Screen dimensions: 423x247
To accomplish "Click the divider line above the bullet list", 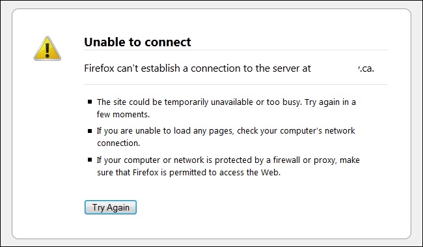I will tap(236, 84).
